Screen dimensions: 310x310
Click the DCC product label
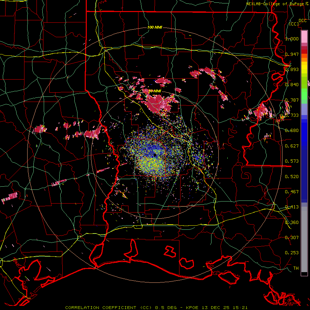[x=302, y=21]
